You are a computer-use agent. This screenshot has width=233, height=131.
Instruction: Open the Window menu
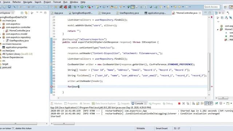pyautogui.click(x=74, y=2)
